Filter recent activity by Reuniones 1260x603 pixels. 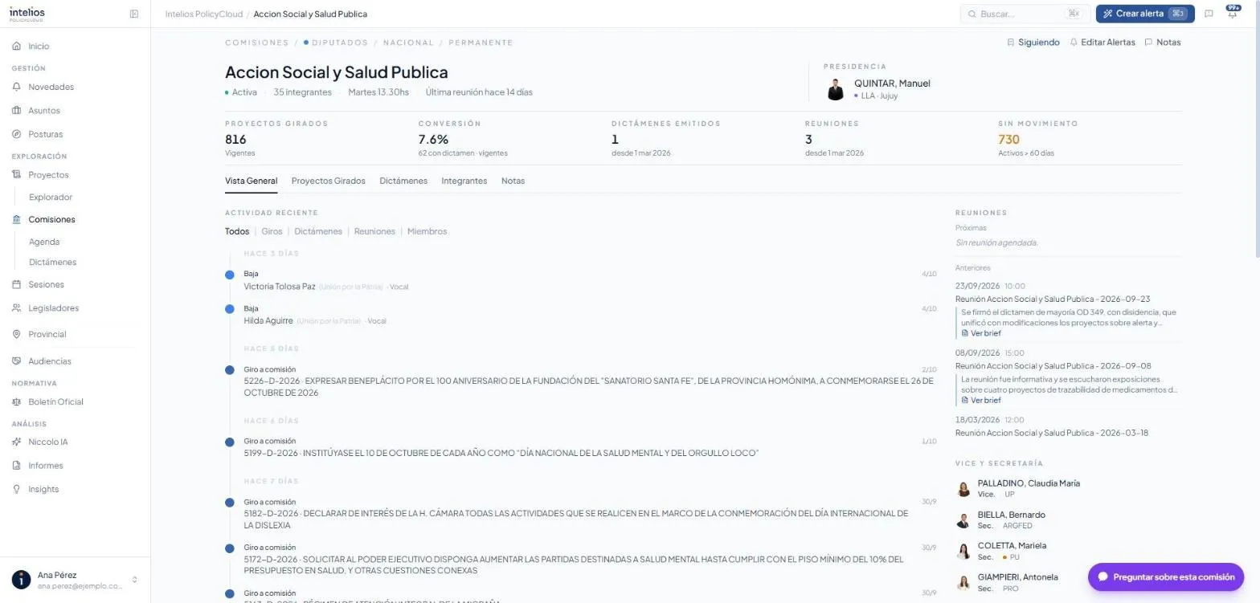coord(374,231)
